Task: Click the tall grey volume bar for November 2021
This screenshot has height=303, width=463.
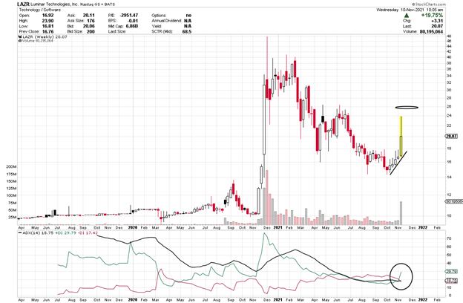Action: tap(401, 213)
